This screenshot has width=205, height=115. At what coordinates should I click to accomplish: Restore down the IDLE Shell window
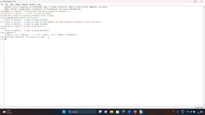(x=195, y=1)
